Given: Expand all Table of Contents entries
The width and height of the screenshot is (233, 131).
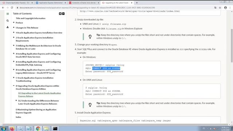Looking at the screenshot, I should [60, 14].
